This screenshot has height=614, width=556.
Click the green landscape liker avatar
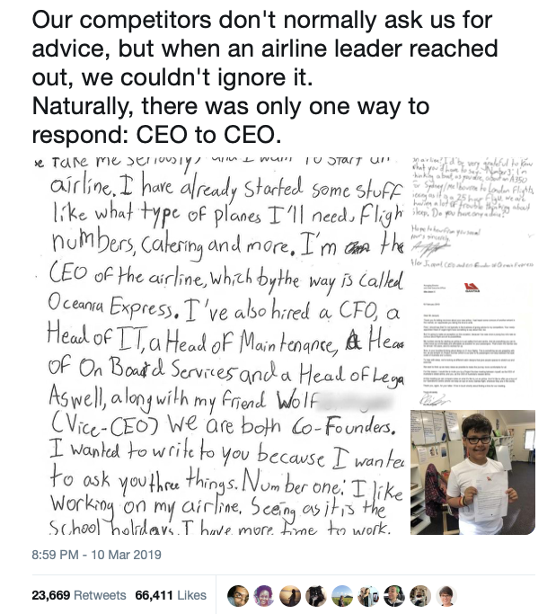click(342, 594)
